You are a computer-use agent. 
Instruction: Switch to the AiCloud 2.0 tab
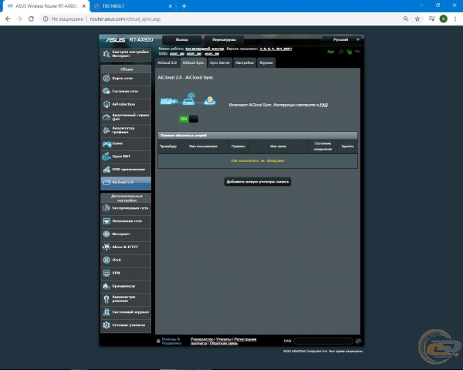point(167,63)
